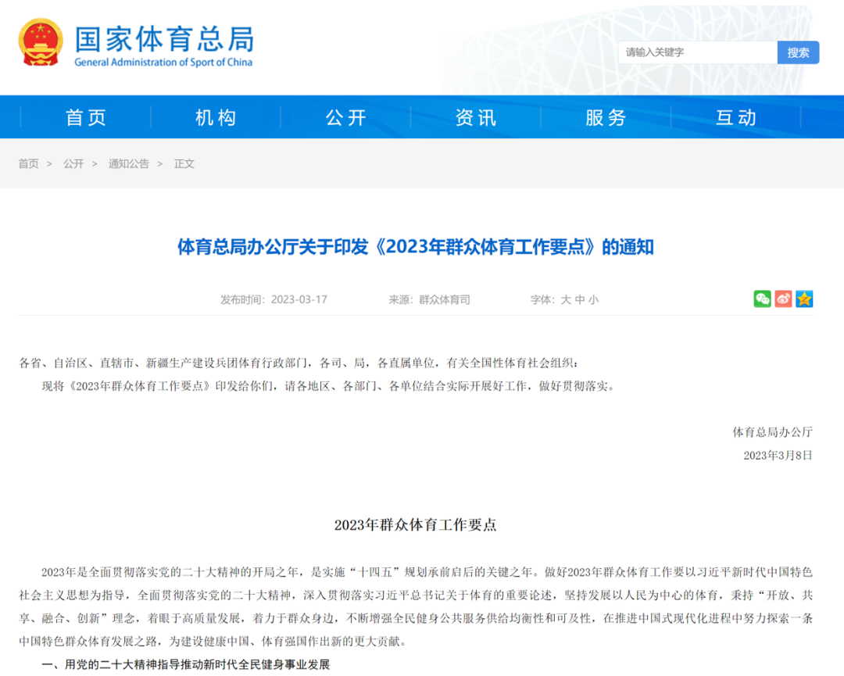Click the 公开 breadcrumb link
This screenshot has width=844, height=676.
73,164
